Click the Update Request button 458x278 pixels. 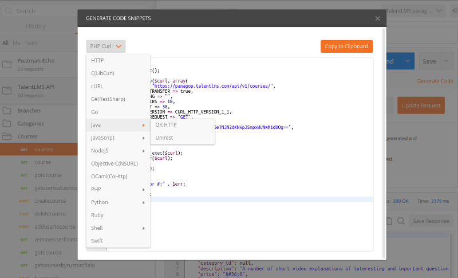(x=421, y=105)
